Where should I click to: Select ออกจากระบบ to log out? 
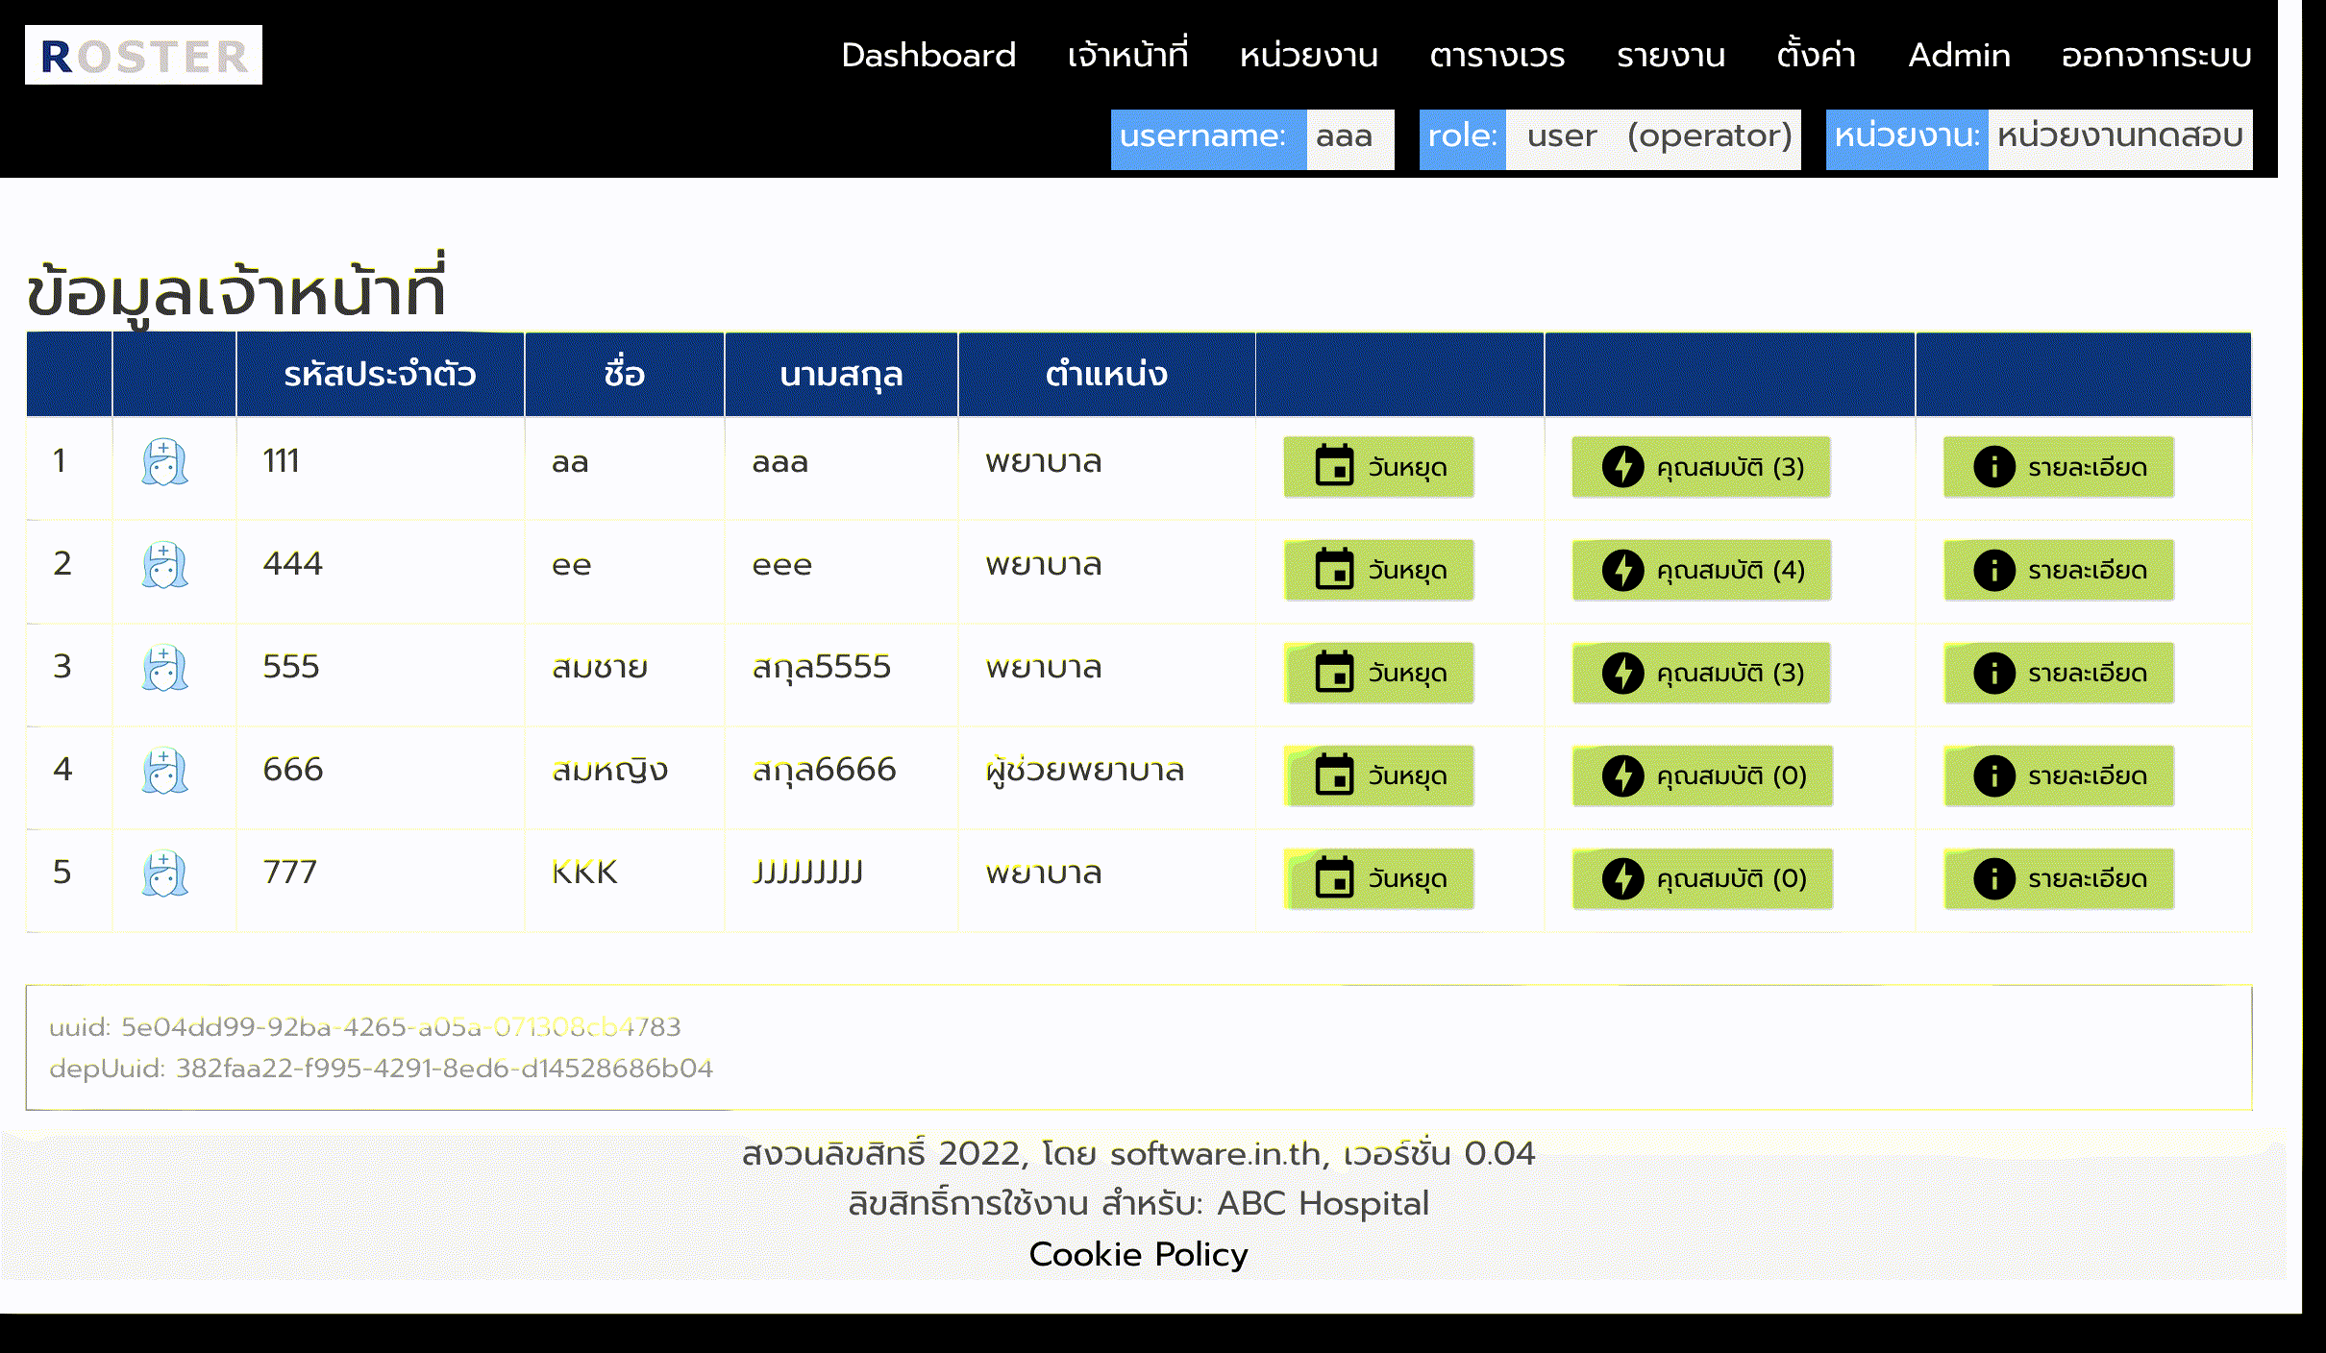(2156, 56)
